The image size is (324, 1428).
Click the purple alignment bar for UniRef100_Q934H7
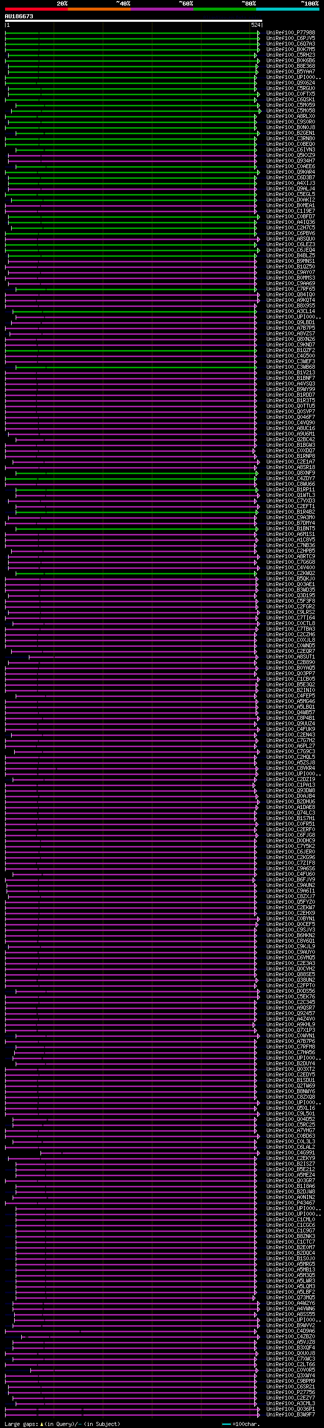tap(132, 161)
